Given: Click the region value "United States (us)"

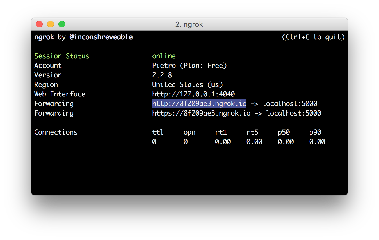Looking at the screenshot, I should (187, 85).
